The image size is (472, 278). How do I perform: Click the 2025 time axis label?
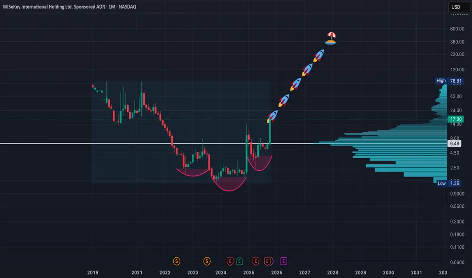[249, 272]
